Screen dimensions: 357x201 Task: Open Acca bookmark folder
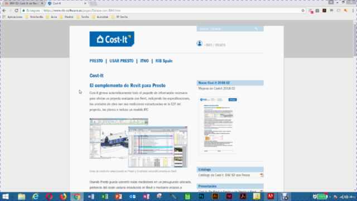[x=51, y=17]
